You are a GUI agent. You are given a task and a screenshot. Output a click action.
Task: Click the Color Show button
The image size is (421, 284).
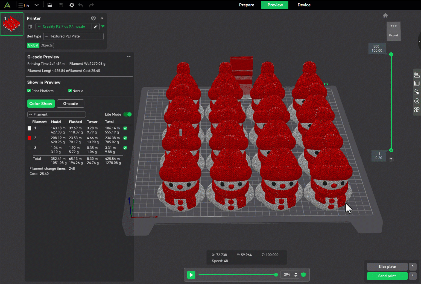tap(41, 103)
